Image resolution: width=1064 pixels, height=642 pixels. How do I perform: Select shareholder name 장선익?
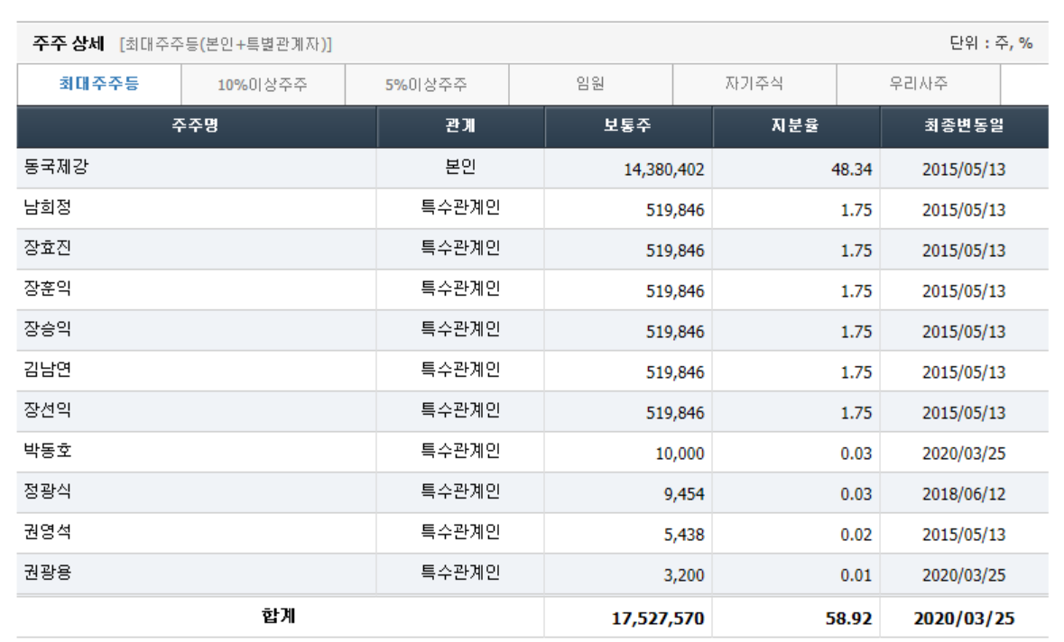[x=48, y=411]
